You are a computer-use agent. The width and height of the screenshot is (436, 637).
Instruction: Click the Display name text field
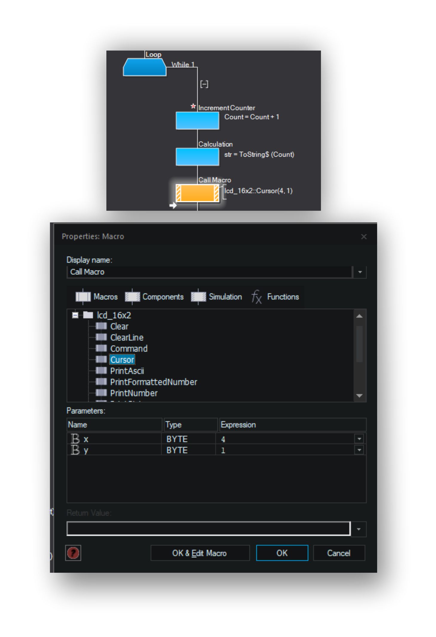coord(209,272)
